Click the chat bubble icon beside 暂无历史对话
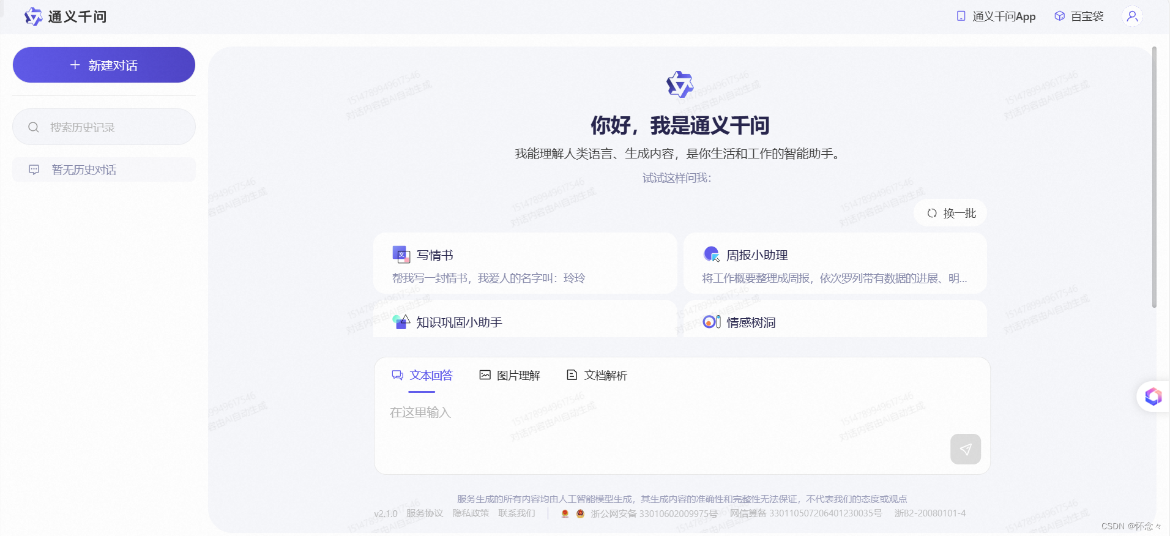 coord(34,169)
